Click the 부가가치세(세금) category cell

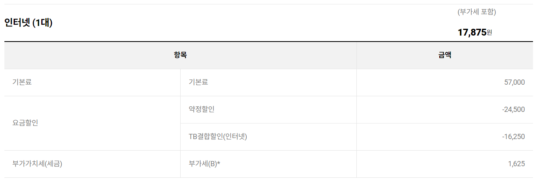click(37, 164)
